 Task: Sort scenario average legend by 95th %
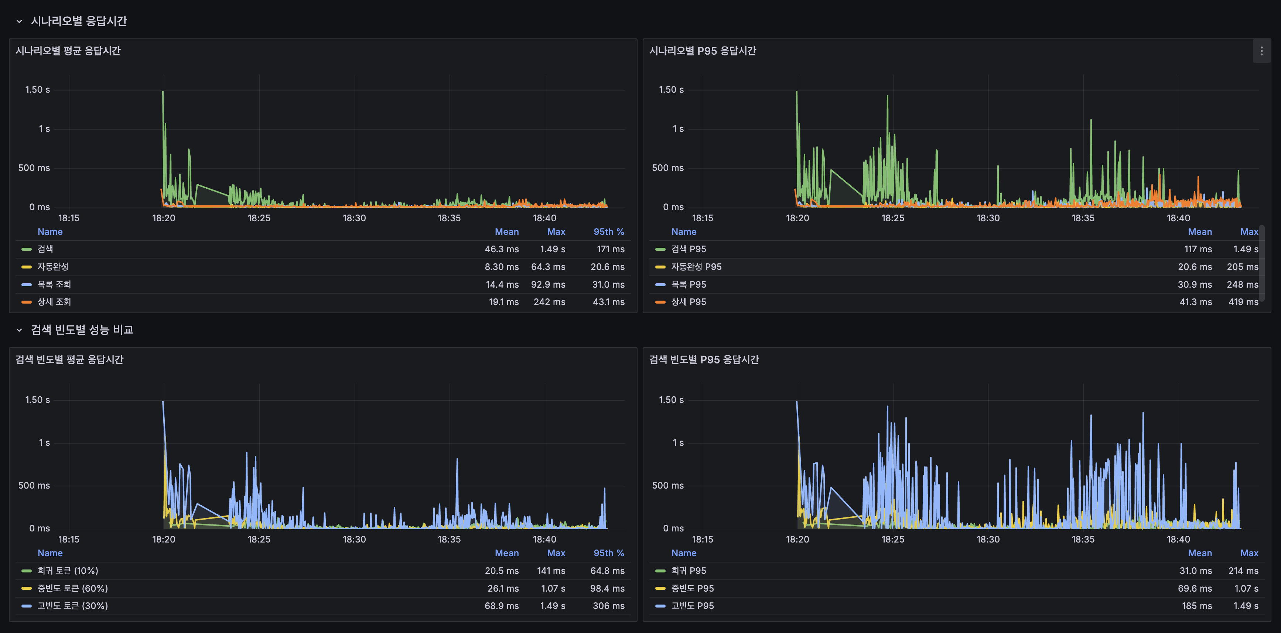608,232
